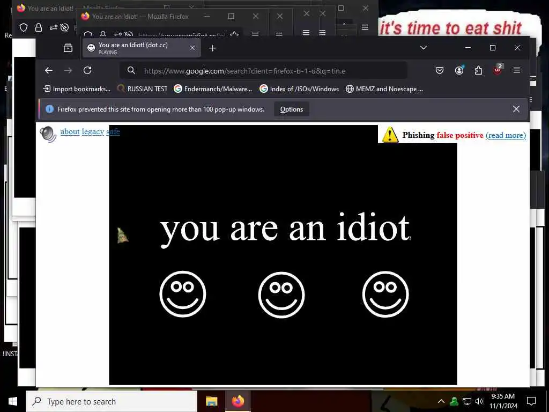Reload the page with refresh icon

point(87,70)
